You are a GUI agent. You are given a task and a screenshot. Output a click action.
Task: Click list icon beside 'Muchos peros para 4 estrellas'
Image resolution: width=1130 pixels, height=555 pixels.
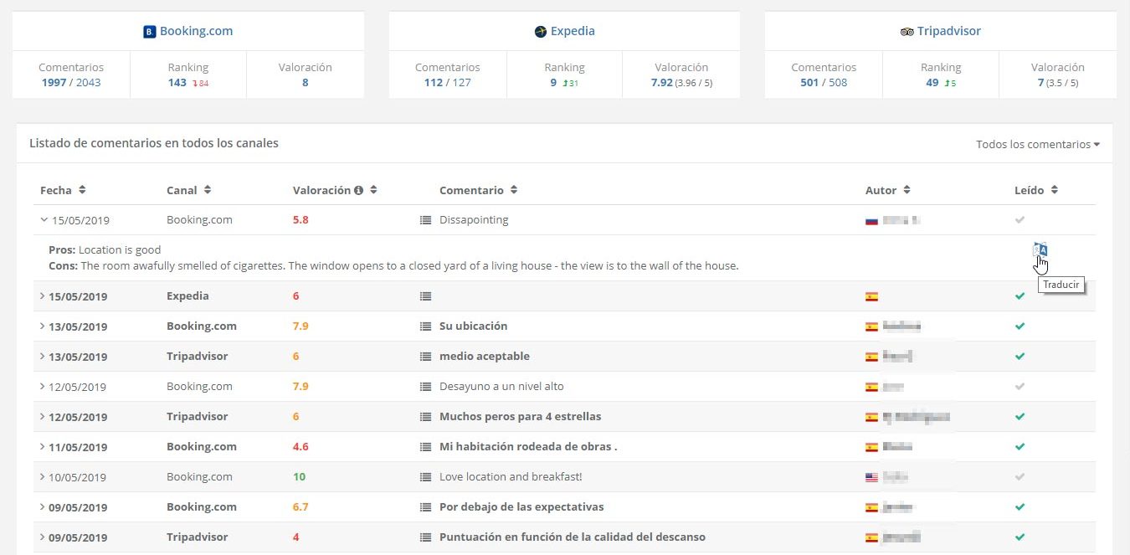[425, 417]
